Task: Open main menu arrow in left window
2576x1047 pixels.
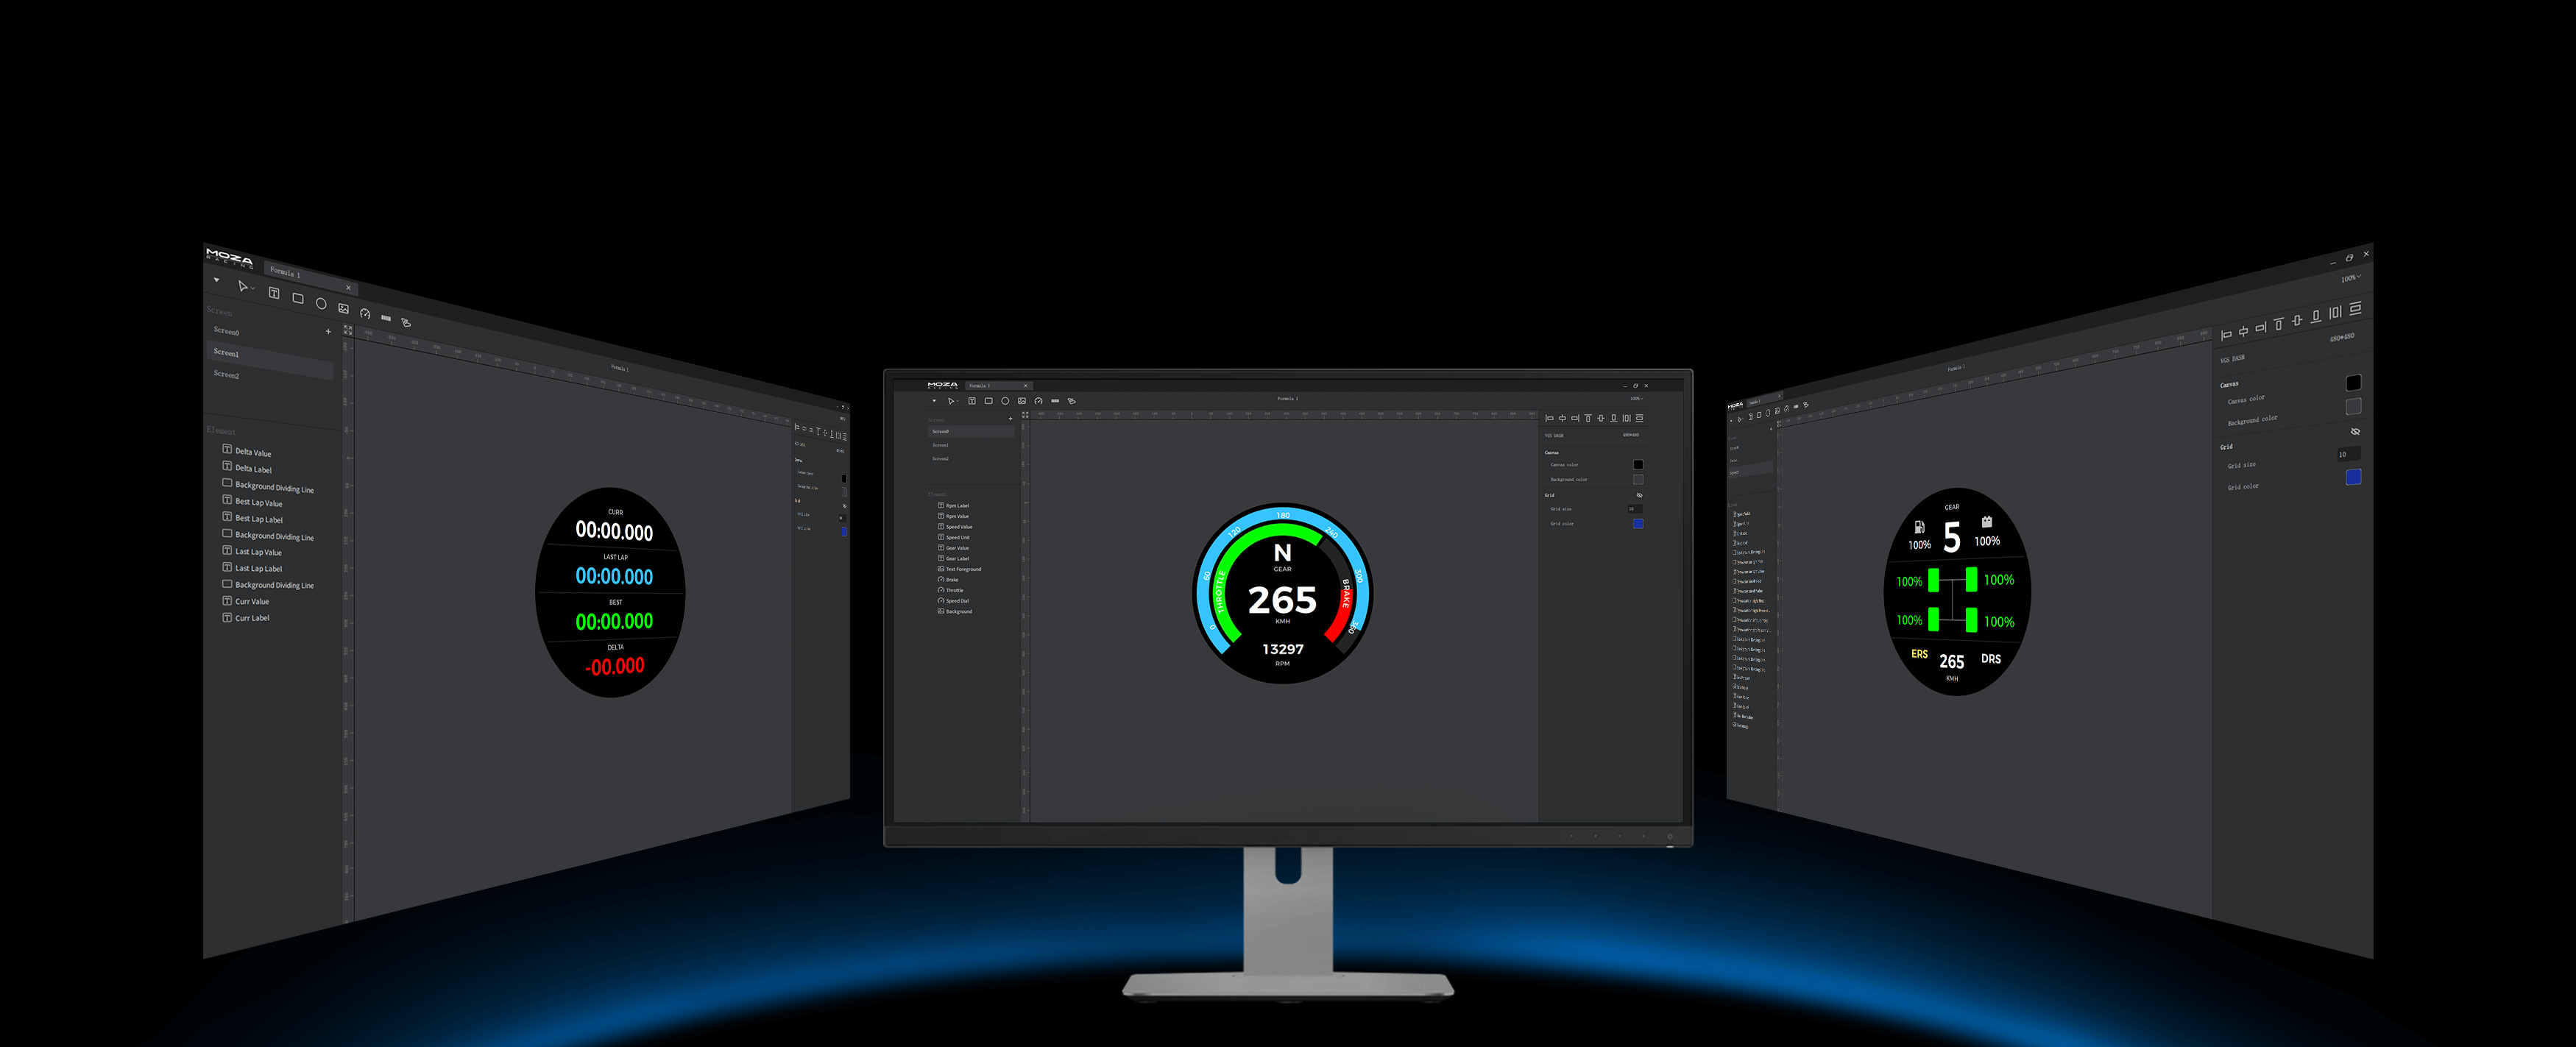Action: coord(216,280)
